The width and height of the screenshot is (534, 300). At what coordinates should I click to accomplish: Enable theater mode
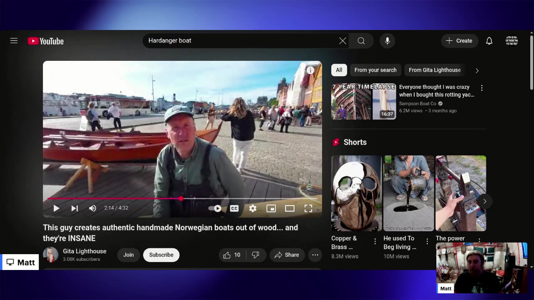point(290,208)
